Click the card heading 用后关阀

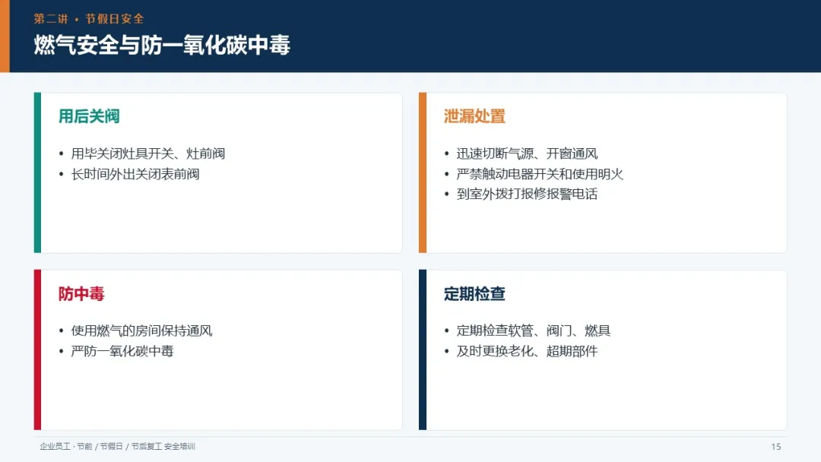pos(89,116)
